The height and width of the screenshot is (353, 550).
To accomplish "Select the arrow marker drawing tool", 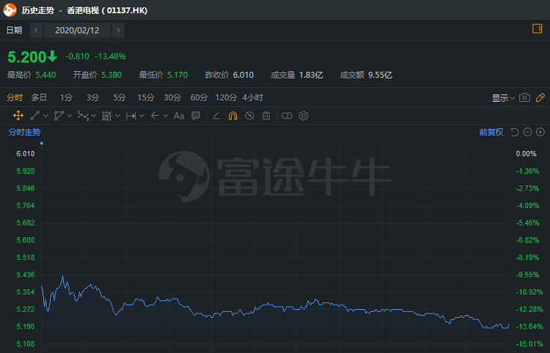I will [155, 116].
